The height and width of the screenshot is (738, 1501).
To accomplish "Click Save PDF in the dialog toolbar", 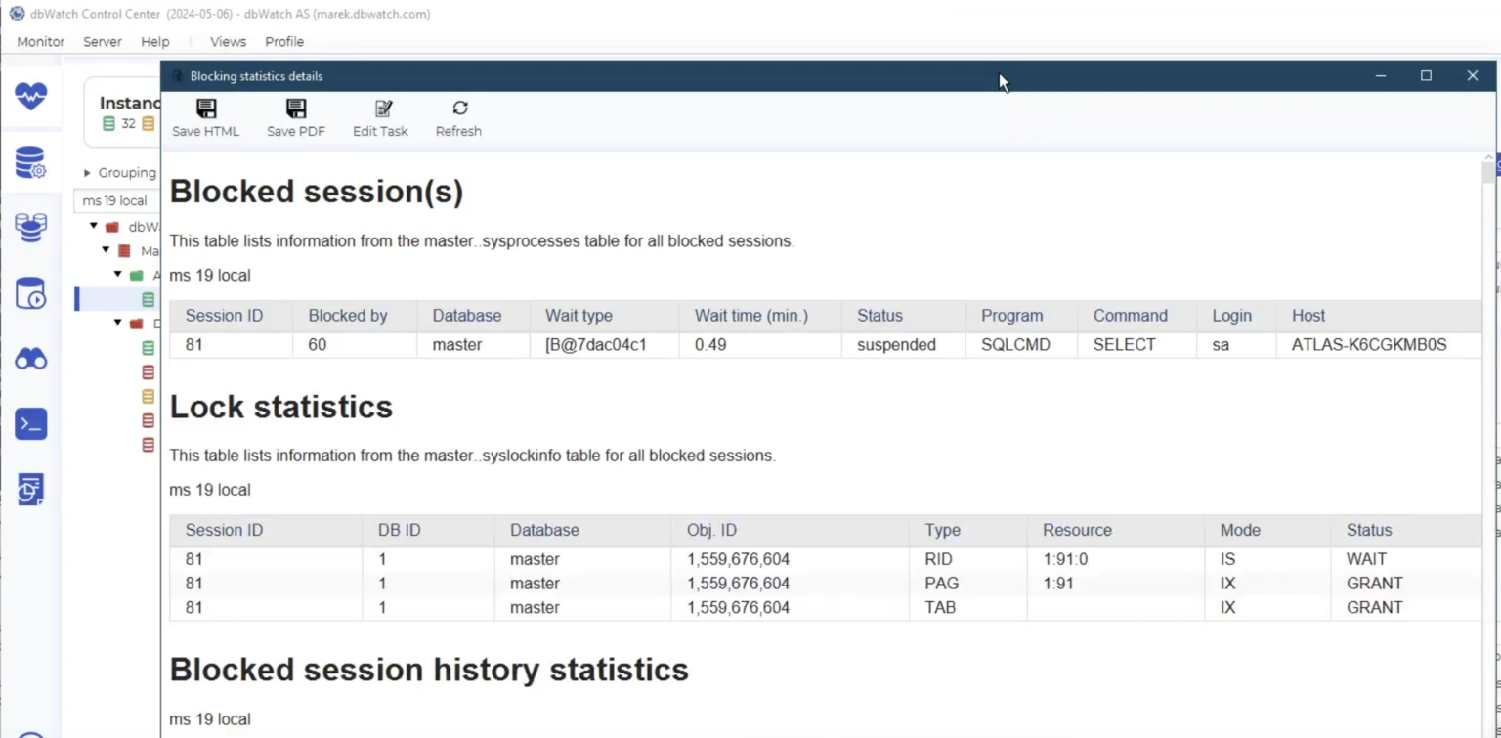I will click(295, 116).
